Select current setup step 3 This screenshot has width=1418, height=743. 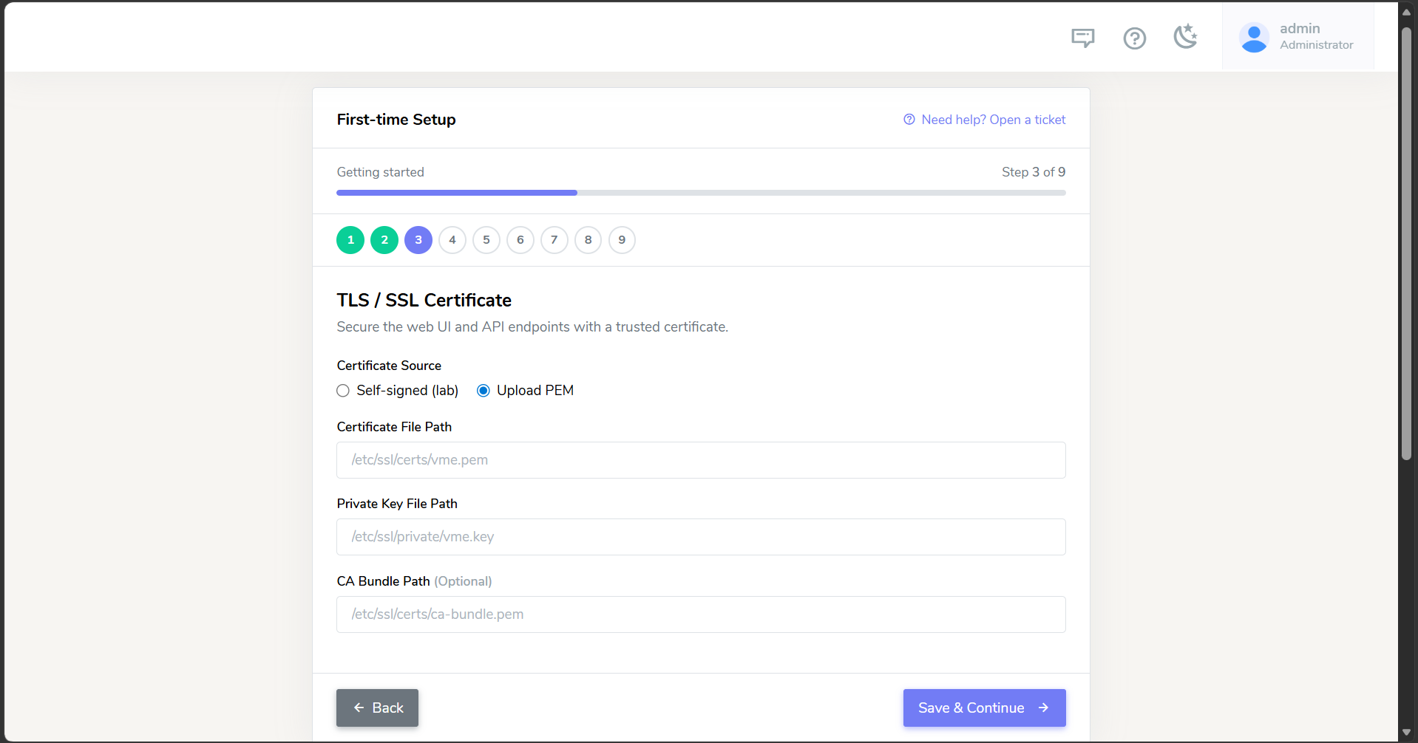pyautogui.click(x=418, y=240)
